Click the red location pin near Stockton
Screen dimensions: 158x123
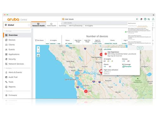coord(101,71)
